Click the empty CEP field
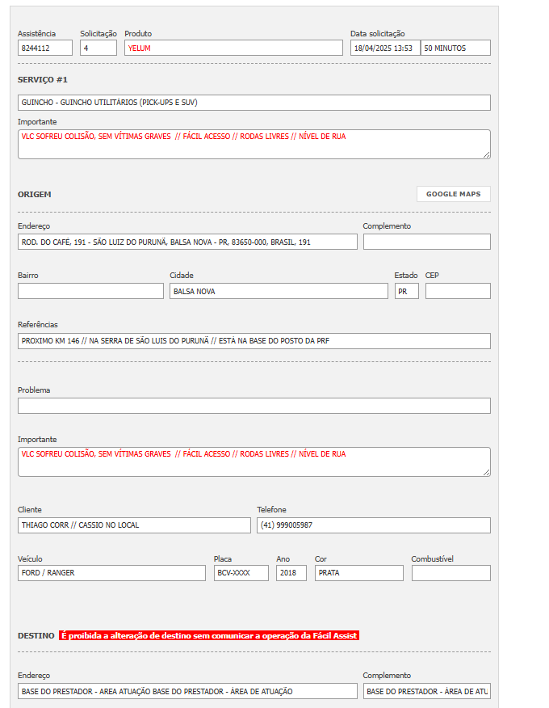This screenshot has width=549, height=708. (458, 291)
